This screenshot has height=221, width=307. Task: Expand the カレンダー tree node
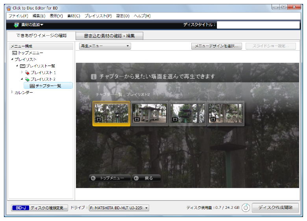[12, 92]
